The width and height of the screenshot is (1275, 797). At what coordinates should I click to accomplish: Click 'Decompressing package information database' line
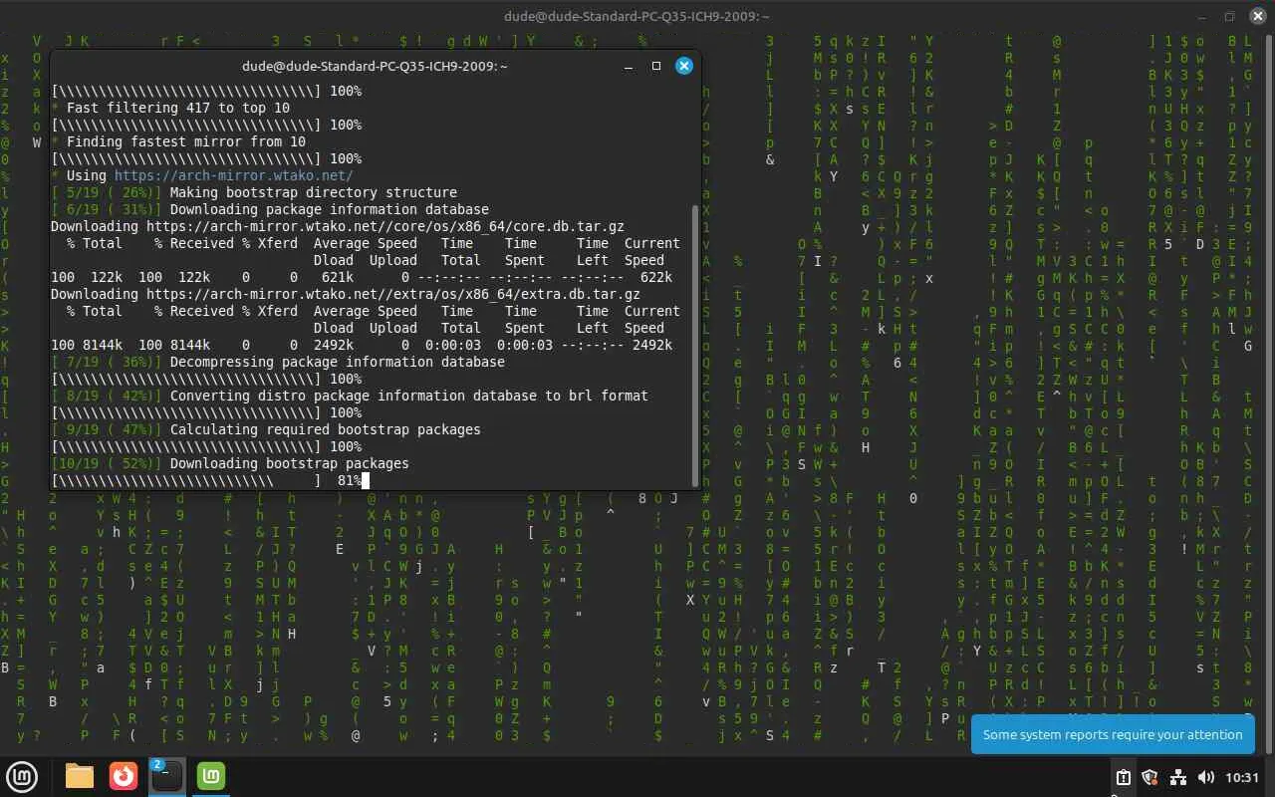(x=278, y=362)
